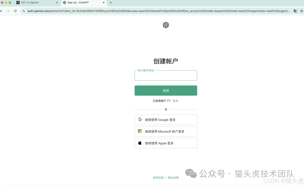
Task: Reload the current page
Action: click(15, 11)
